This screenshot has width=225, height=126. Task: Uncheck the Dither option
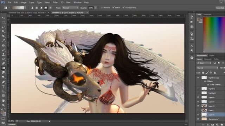(x=113, y=8)
